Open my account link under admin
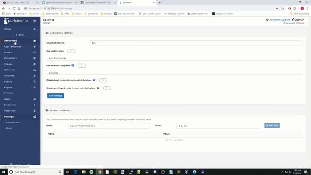The image size is (311, 175). click(289, 23)
